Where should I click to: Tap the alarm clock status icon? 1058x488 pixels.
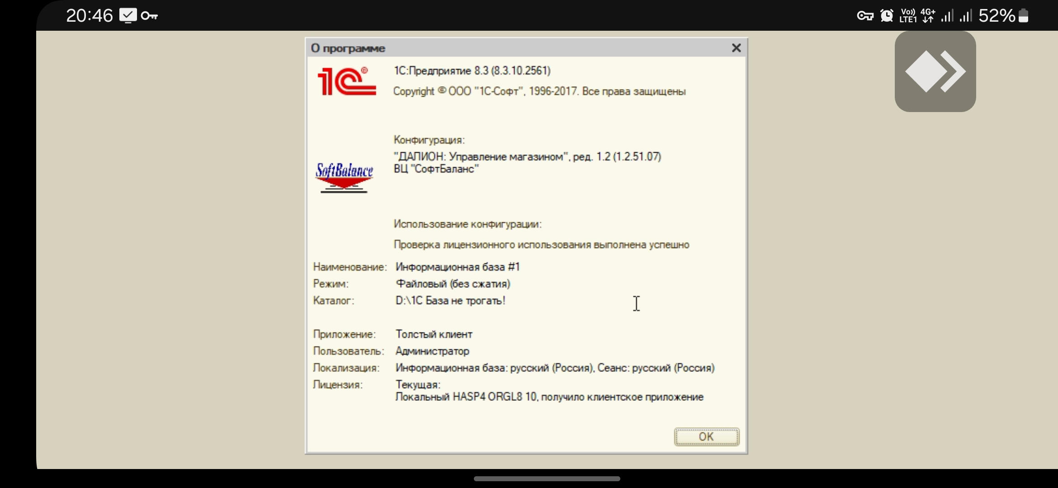887,16
